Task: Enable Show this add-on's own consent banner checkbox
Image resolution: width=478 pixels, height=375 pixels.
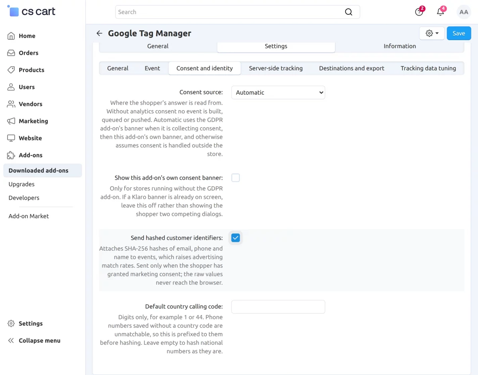Action: pyautogui.click(x=235, y=178)
